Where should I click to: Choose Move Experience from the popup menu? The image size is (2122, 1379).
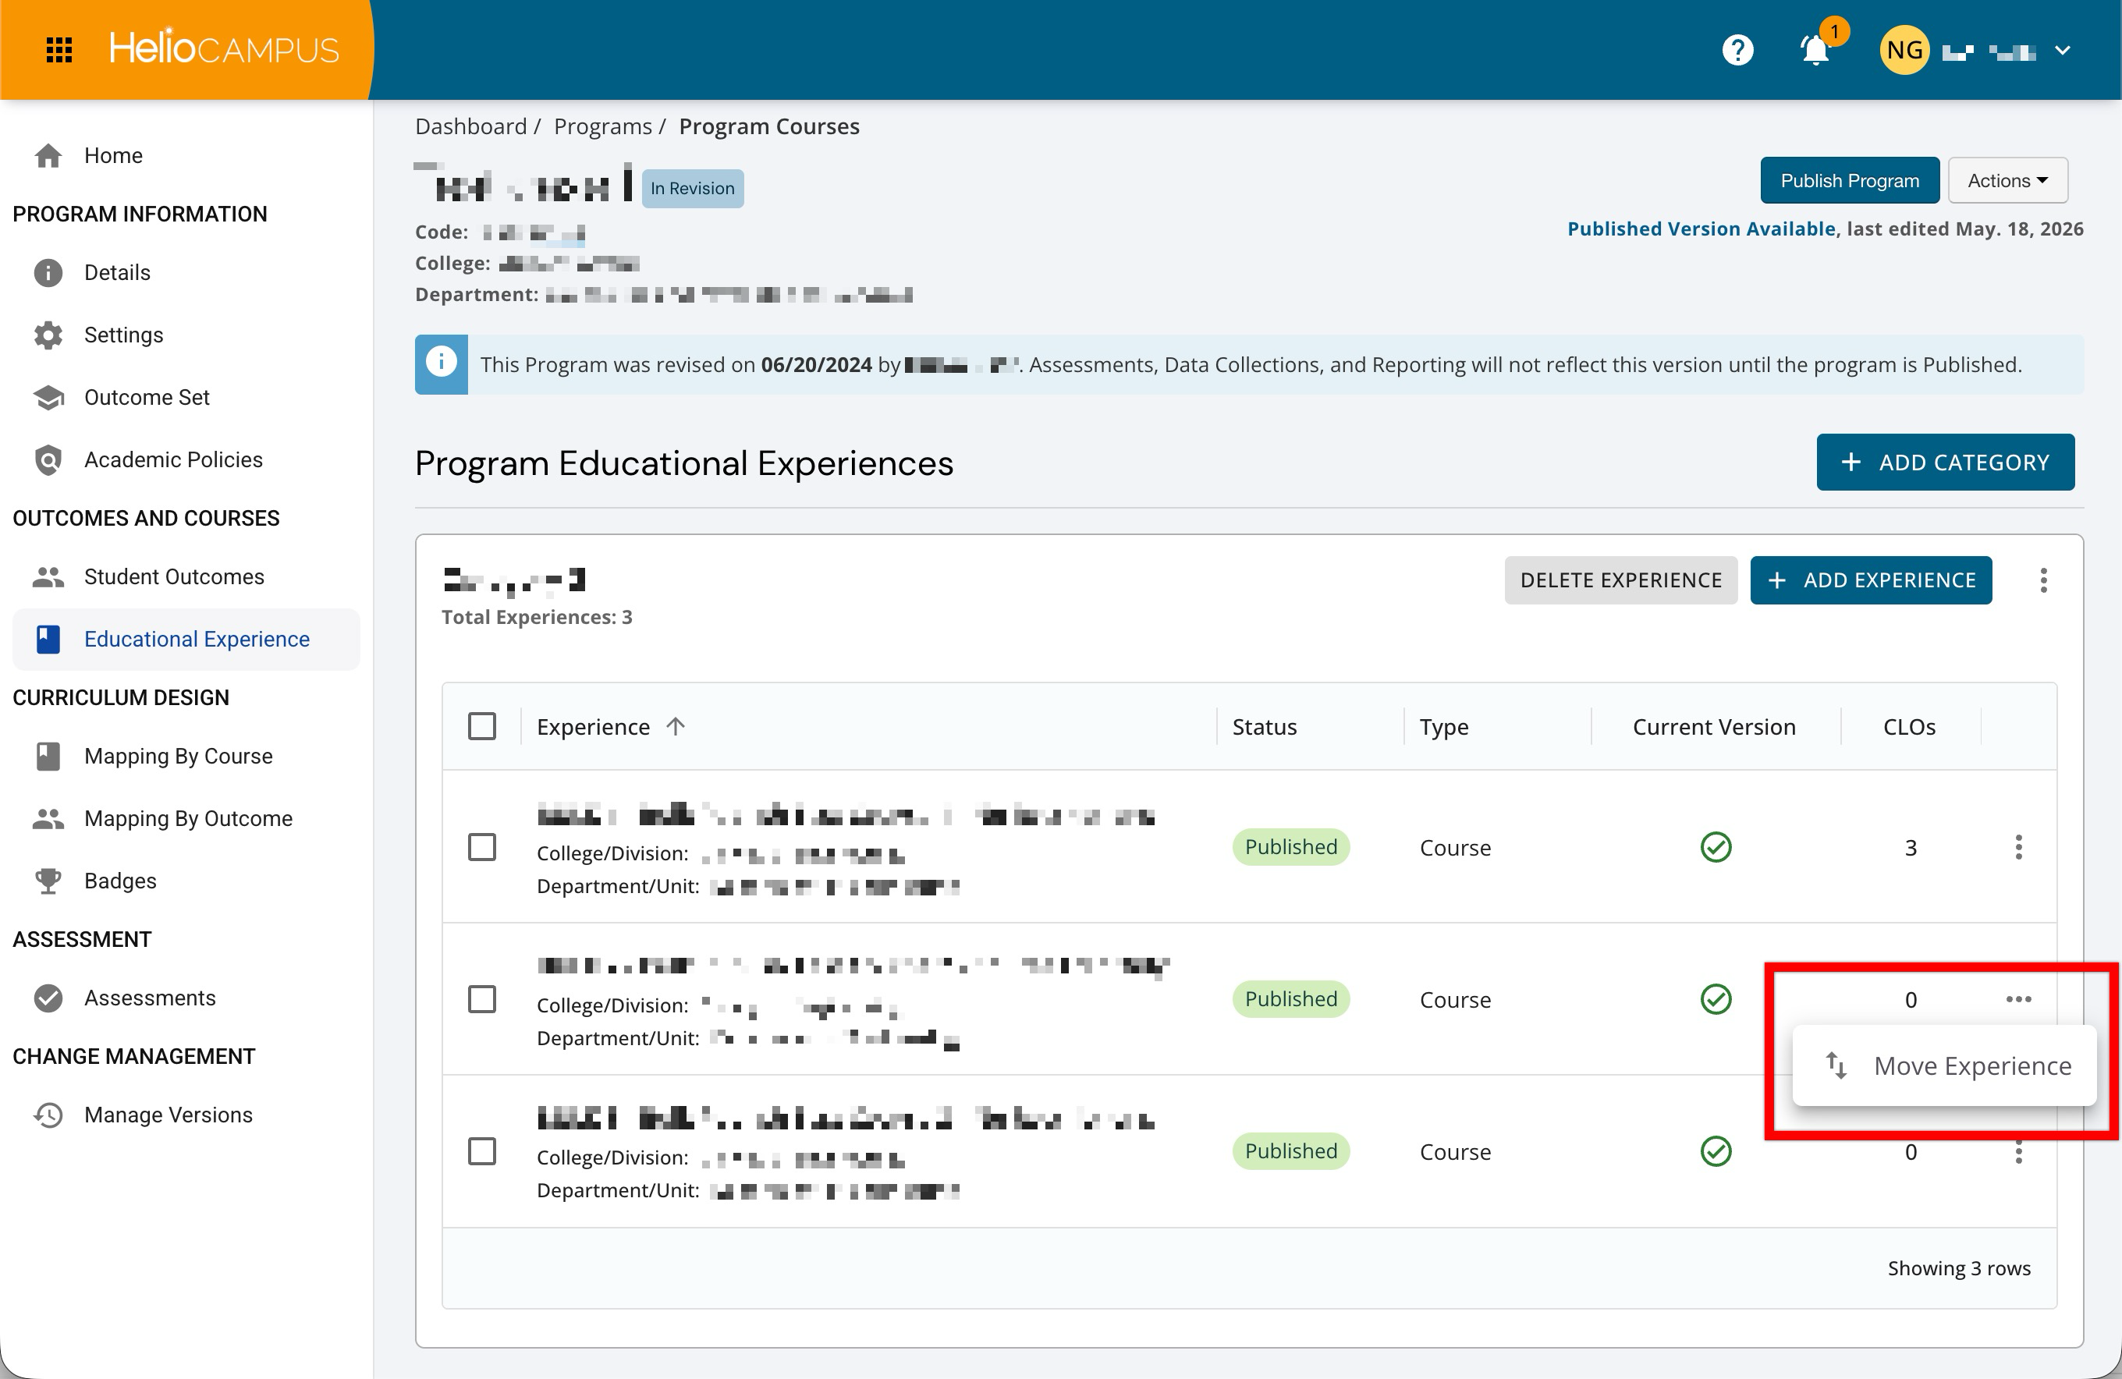tap(1945, 1066)
